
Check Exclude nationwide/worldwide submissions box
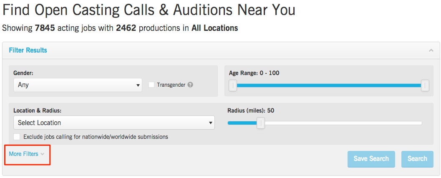coord(17,137)
